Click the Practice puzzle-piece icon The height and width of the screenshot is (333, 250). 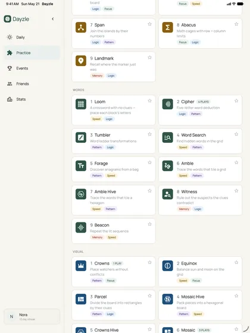[x=10, y=53]
